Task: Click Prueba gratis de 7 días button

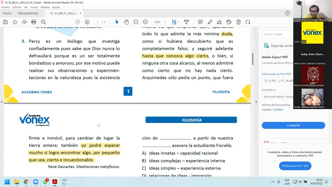Action: click(295, 166)
